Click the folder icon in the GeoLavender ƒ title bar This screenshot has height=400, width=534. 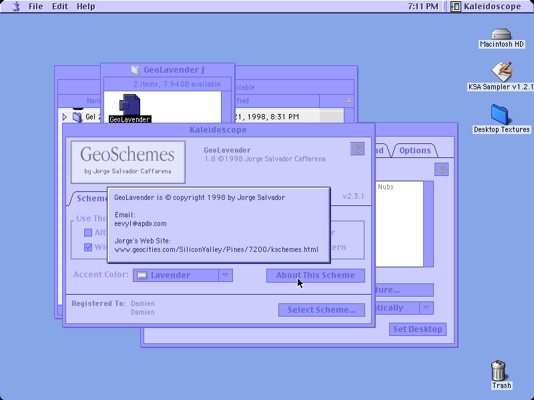[x=136, y=70]
